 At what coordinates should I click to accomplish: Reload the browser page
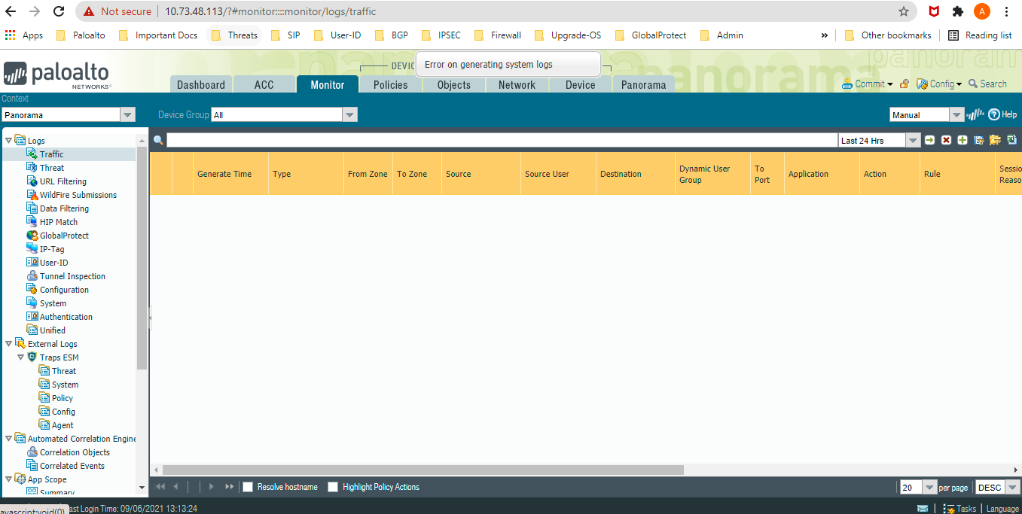59,11
